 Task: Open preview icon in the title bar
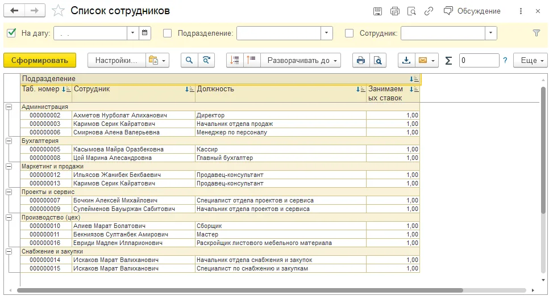coord(411,11)
